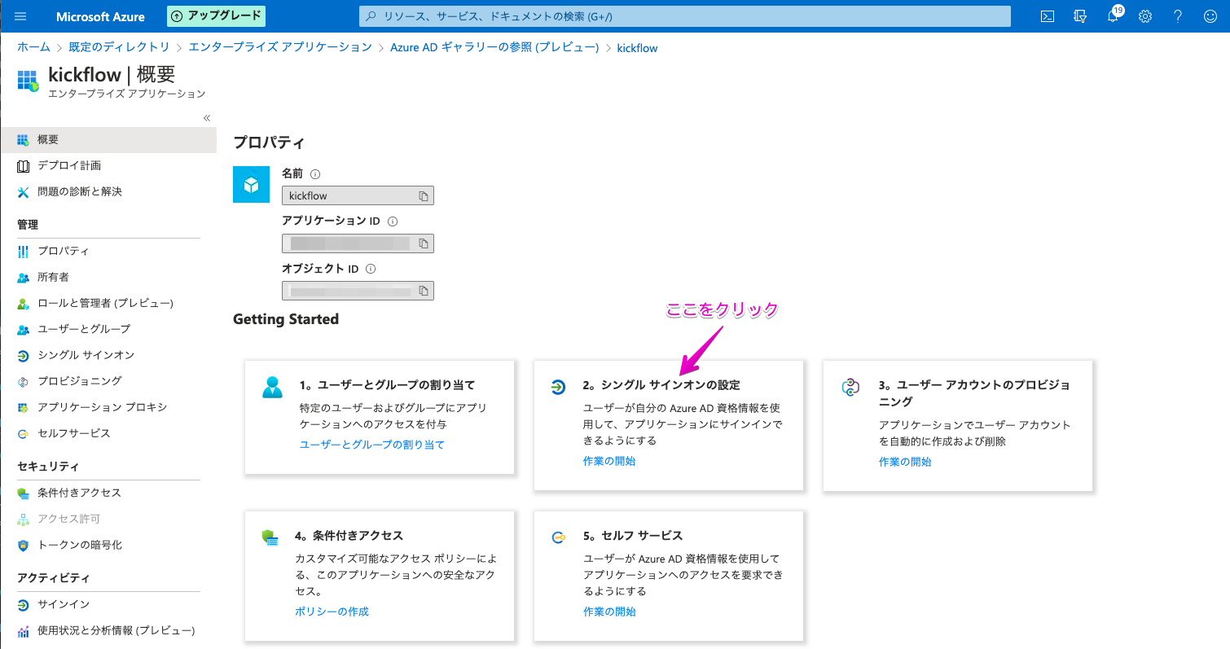The height and width of the screenshot is (649, 1230).
Task: Click the provisioning icon on card 3
Action: point(850,388)
